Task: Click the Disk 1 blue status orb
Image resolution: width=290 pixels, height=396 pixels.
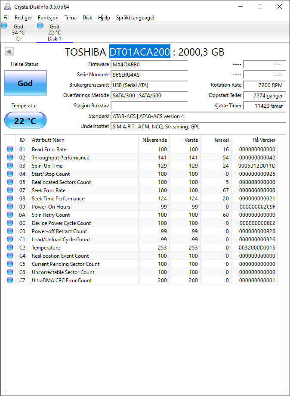Action: tap(40, 25)
